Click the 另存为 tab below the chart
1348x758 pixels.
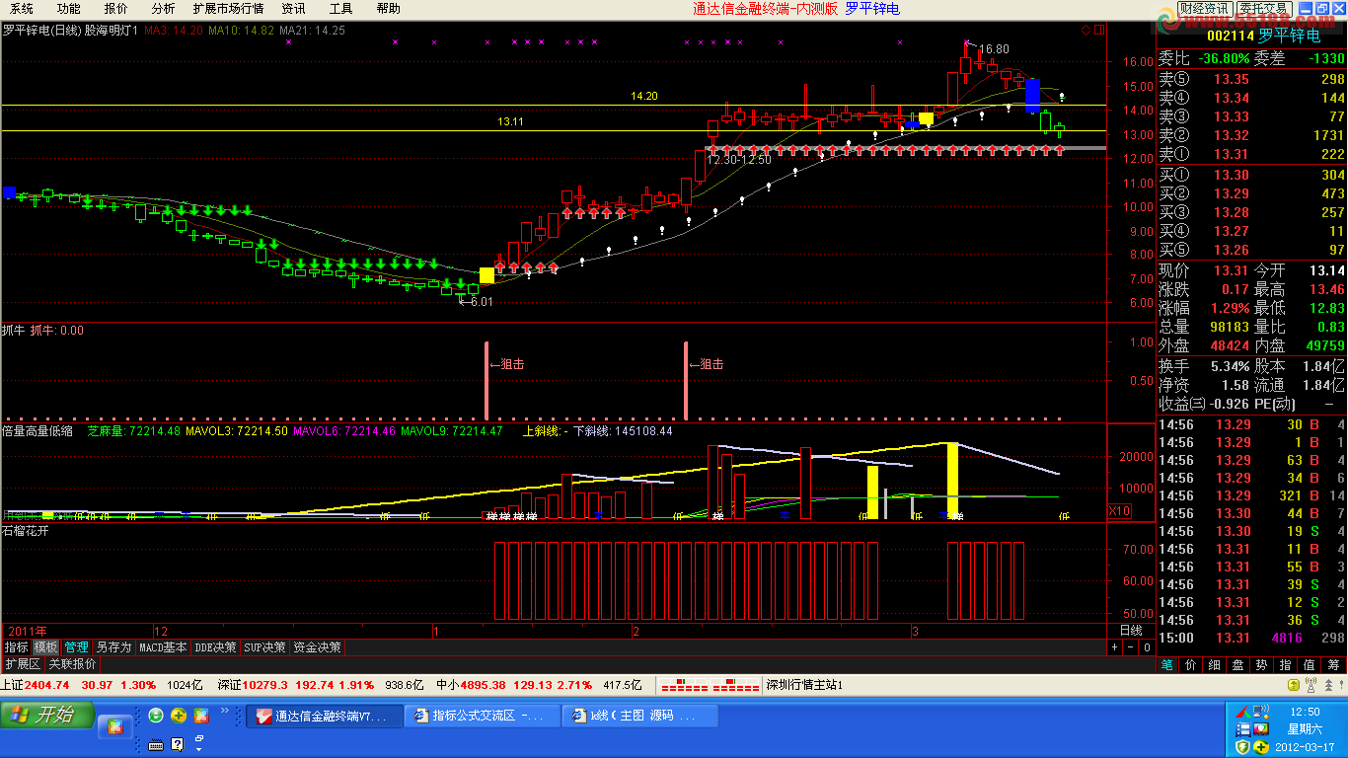pyautogui.click(x=113, y=647)
